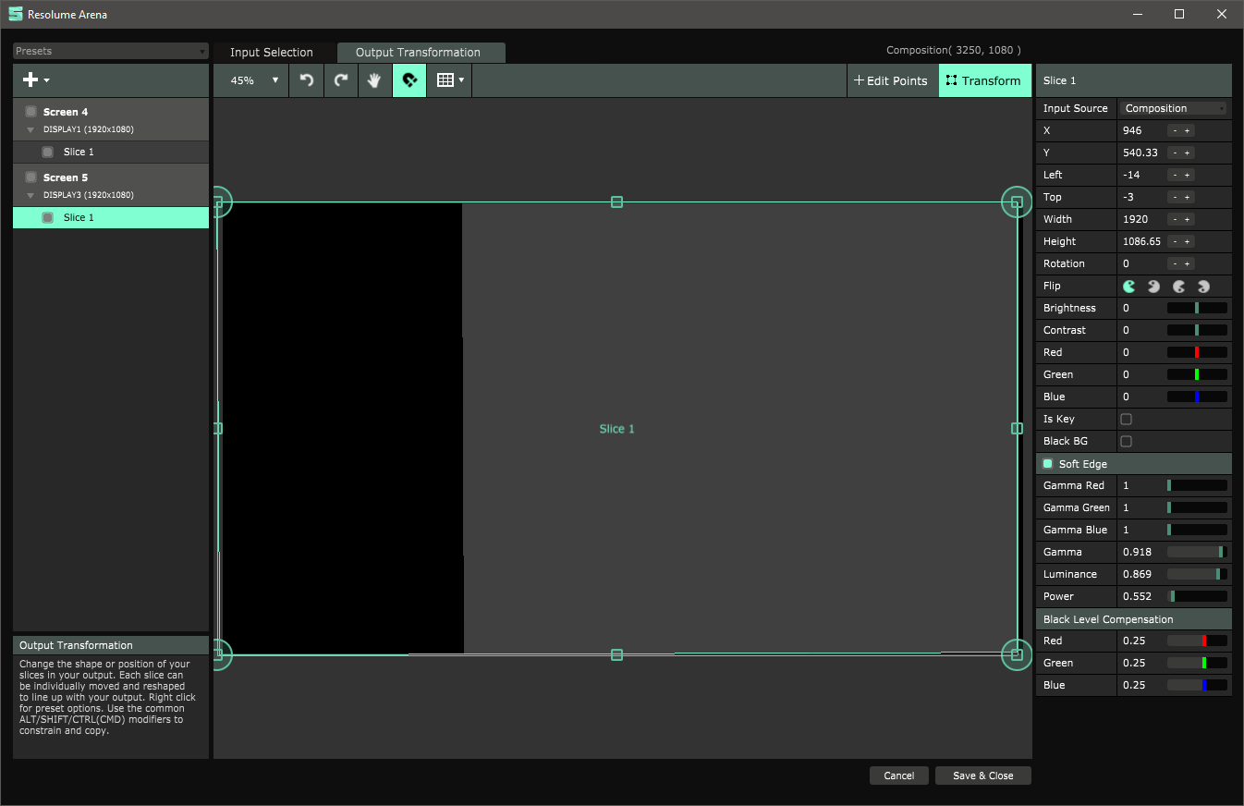Adjust the Brightness slider
This screenshot has width=1244, height=806.
[x=1197, y=308]
